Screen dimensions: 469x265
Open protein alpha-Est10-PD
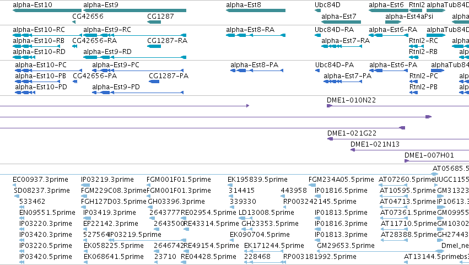pos(25,93)
